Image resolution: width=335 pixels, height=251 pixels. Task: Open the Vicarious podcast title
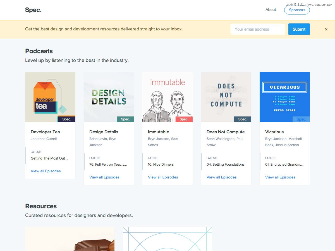[274, 132]
